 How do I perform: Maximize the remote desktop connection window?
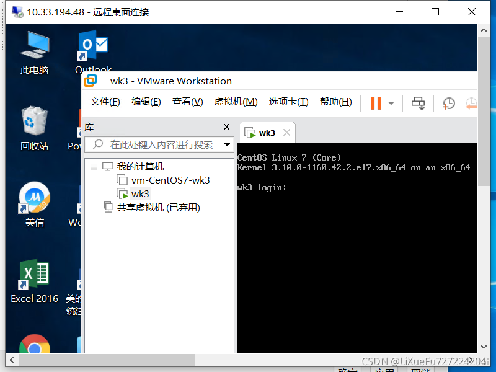(435, 12)
